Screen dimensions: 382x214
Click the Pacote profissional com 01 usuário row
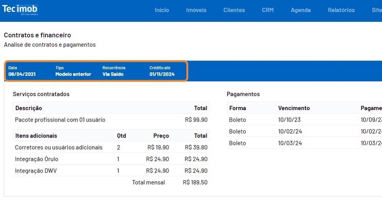tap(60, 120)
